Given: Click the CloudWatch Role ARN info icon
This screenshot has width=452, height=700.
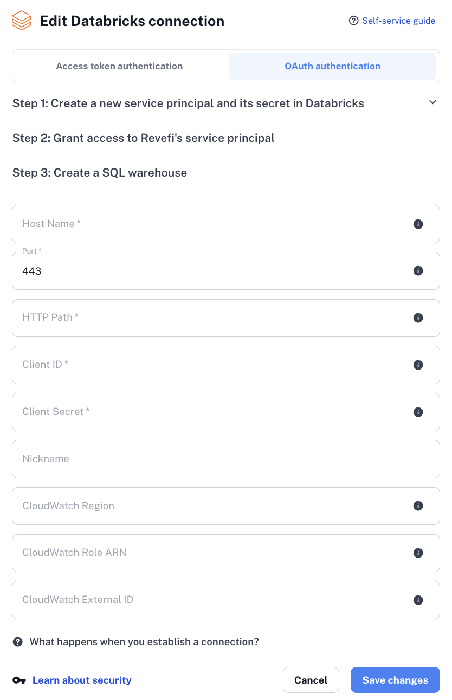Looking at the screenshot, I should pyautogui.click(x=418, y=553).
